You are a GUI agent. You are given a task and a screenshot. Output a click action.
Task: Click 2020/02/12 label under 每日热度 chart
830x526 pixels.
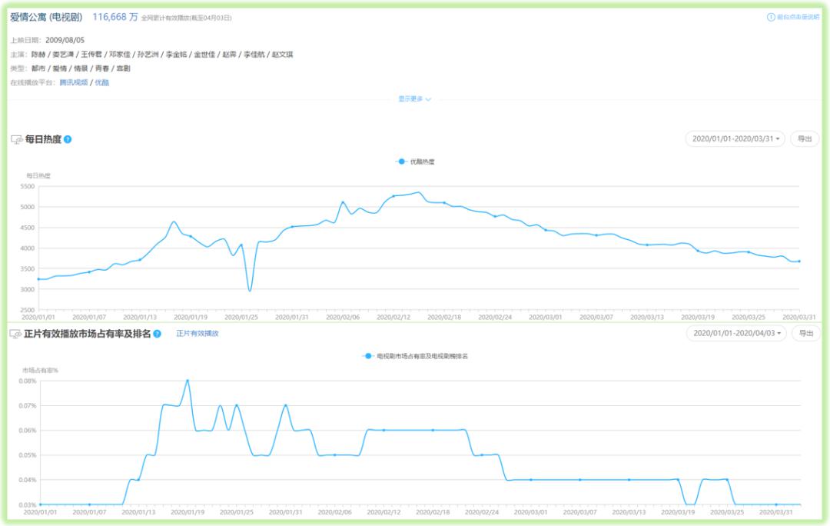tap(393, 317)
